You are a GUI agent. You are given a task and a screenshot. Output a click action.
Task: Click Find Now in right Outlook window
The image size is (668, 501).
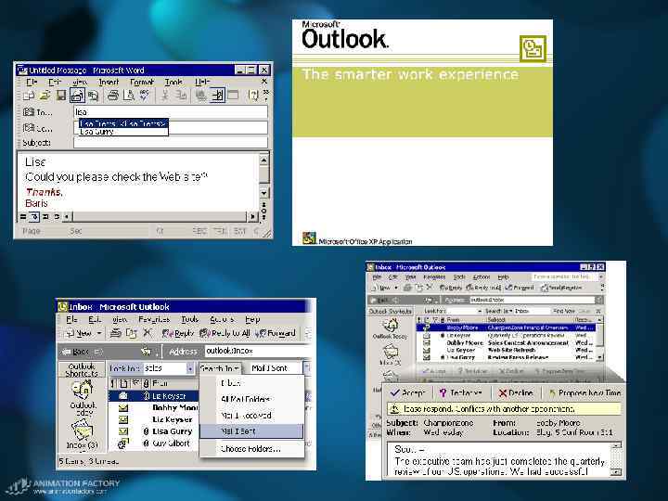564,311
